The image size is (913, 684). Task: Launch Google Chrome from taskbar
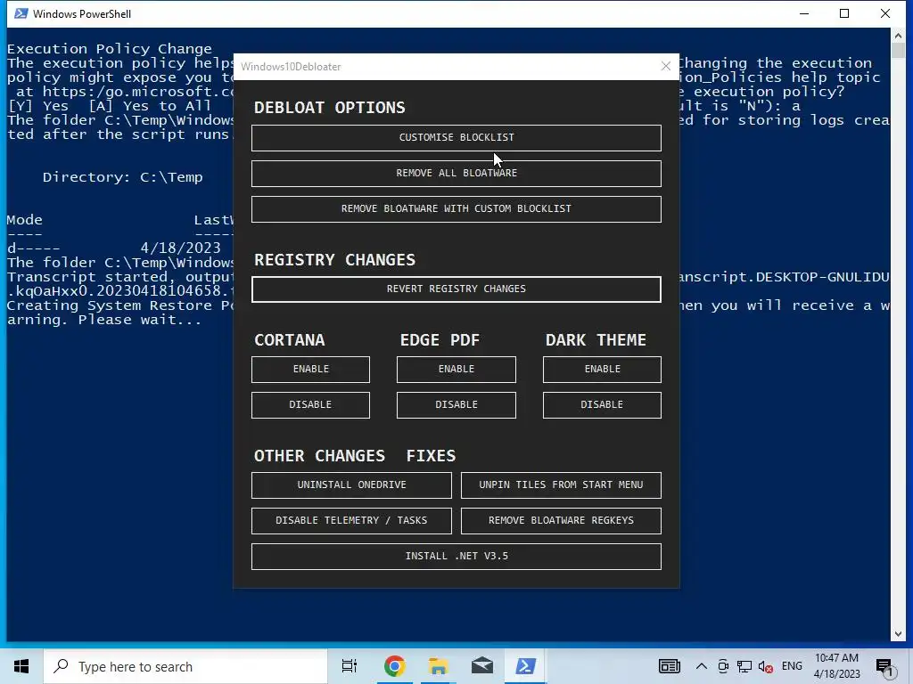[x=394, y=666]
